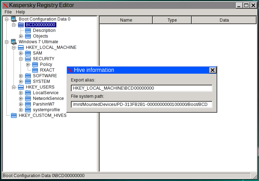
Task: Click the SAM folder icon
Action: click(28, 53)
